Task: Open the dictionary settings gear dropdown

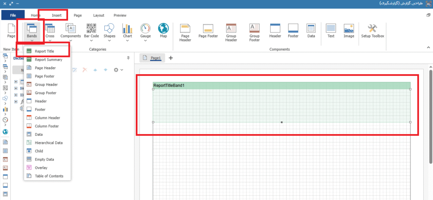Action: click(118, 70)
